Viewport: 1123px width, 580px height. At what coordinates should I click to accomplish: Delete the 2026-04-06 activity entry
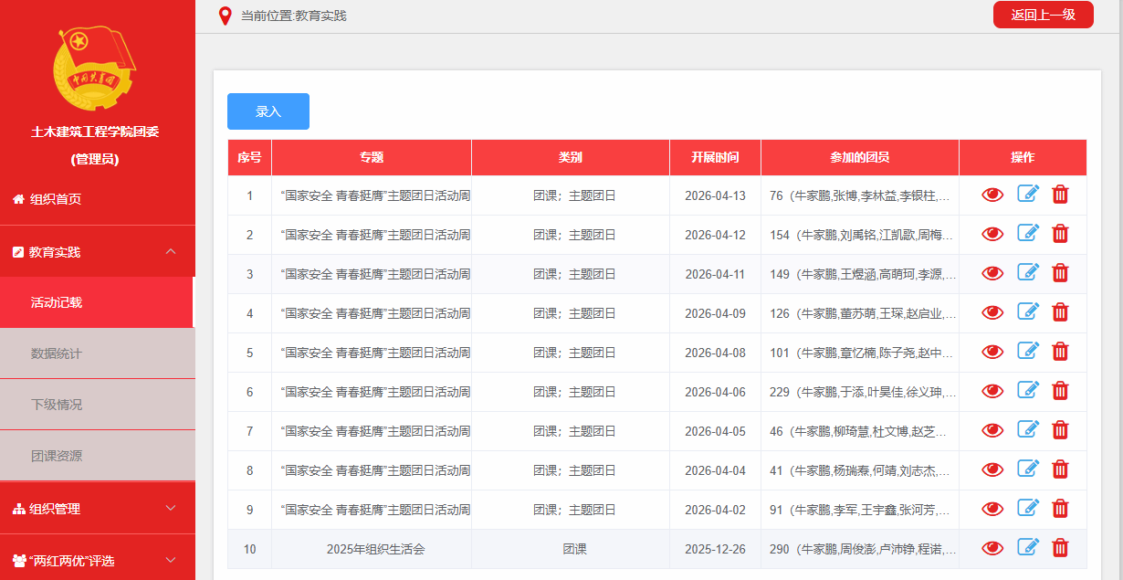tap(1060, 391)
